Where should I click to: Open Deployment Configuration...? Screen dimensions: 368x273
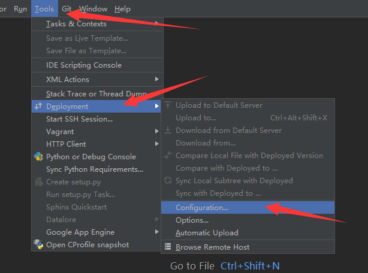click(248, 207)
